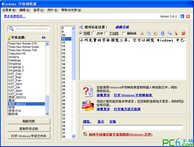Click the text cursor icon above the preview box
Image resolution: width=194 pixels, height=147 pixels.
pyautogui.click(x=81, y=27)
